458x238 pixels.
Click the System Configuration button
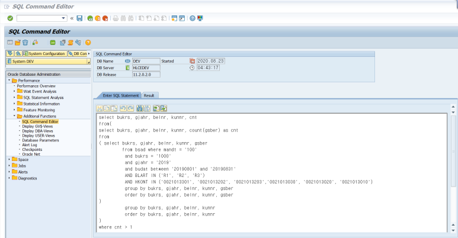(44, 53)
